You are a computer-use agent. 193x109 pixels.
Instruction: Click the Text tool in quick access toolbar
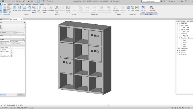tap(29, 1)
